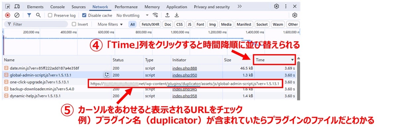
Task: Export HAR with download icon
Action: [x=177, y=15]
